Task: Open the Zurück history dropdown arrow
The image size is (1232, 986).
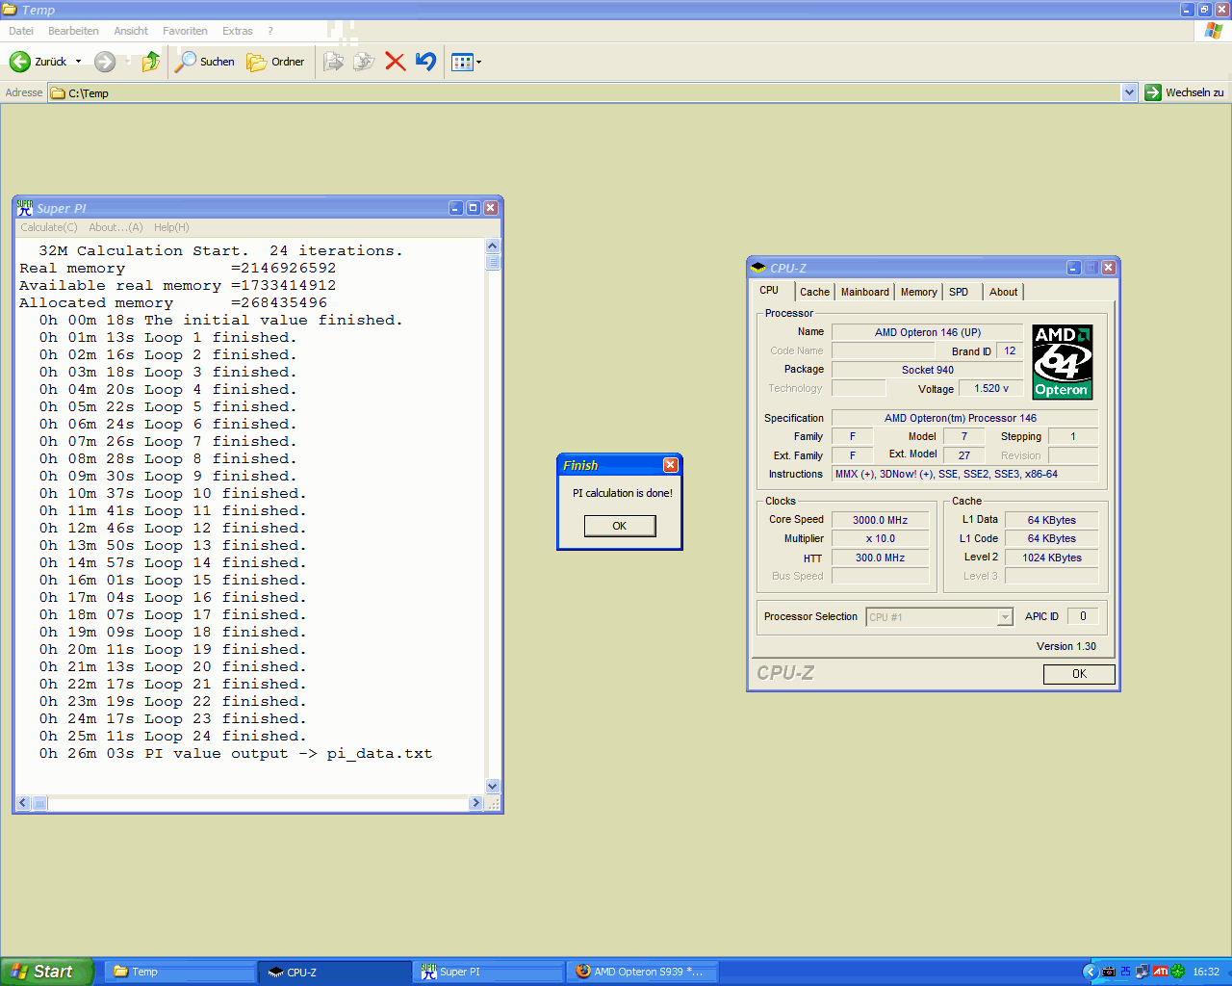Action: point(79,62)
